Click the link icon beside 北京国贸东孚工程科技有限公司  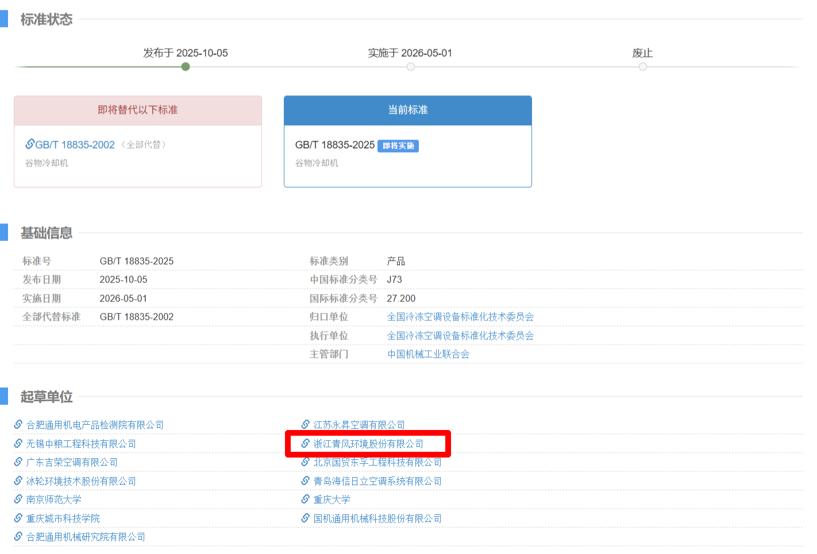(x=305, y=462)
